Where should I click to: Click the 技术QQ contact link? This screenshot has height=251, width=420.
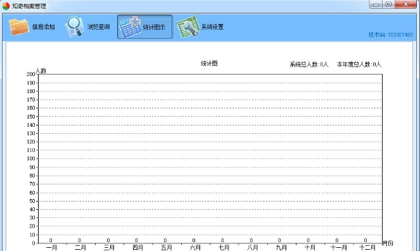(390, 35)
